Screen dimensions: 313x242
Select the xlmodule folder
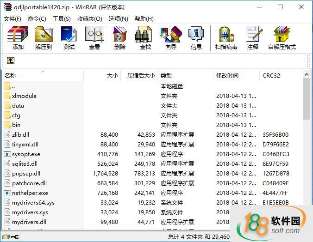(24, 96)
